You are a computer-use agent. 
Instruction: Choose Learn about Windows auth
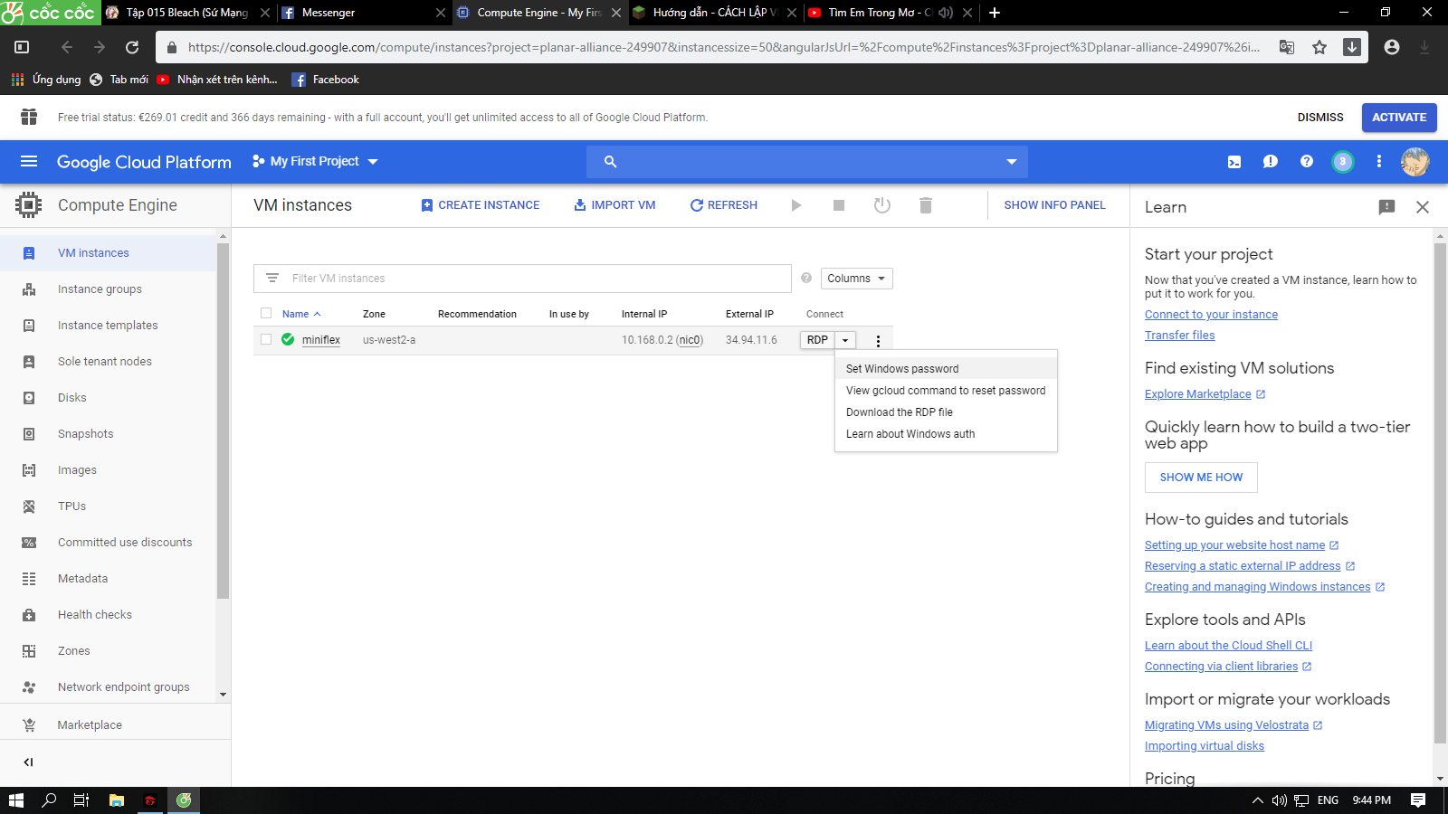click(946, 434)
